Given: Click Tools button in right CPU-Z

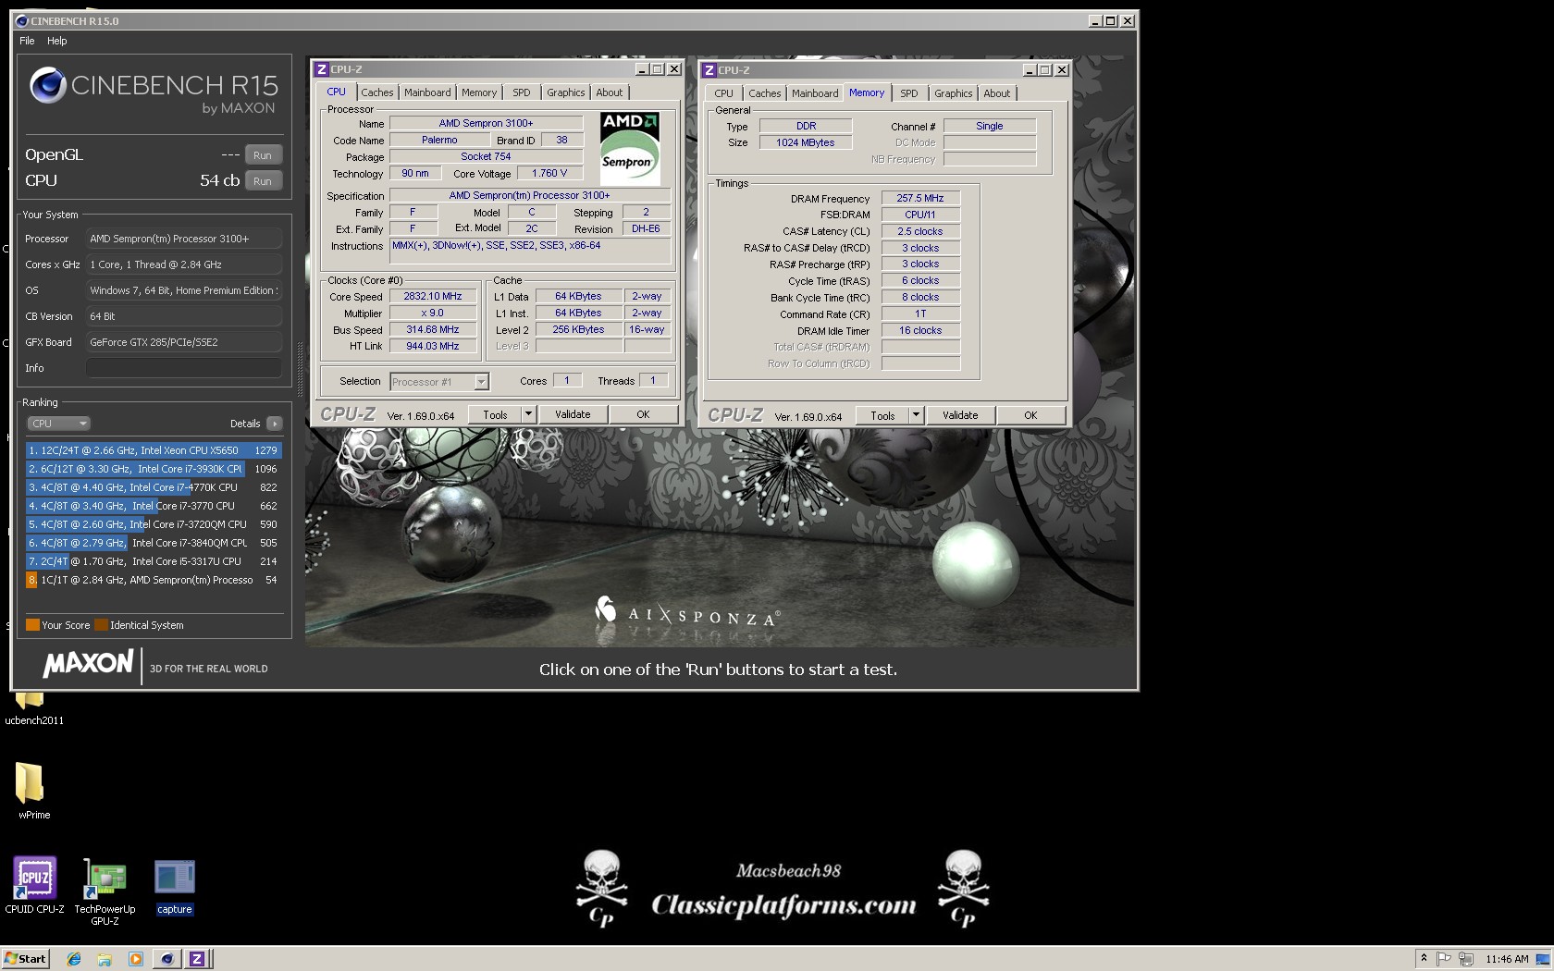Looking at the screenshot, I should click(882, 416).
